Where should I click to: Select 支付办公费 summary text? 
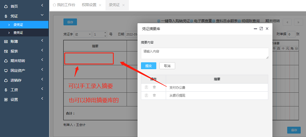[177, 87]
